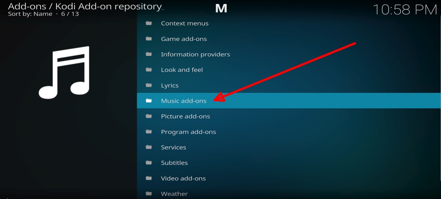Click the folder icon next to Subtitles
The width and height of the screenshot is (441, 199).
click(x=149, y=162)
